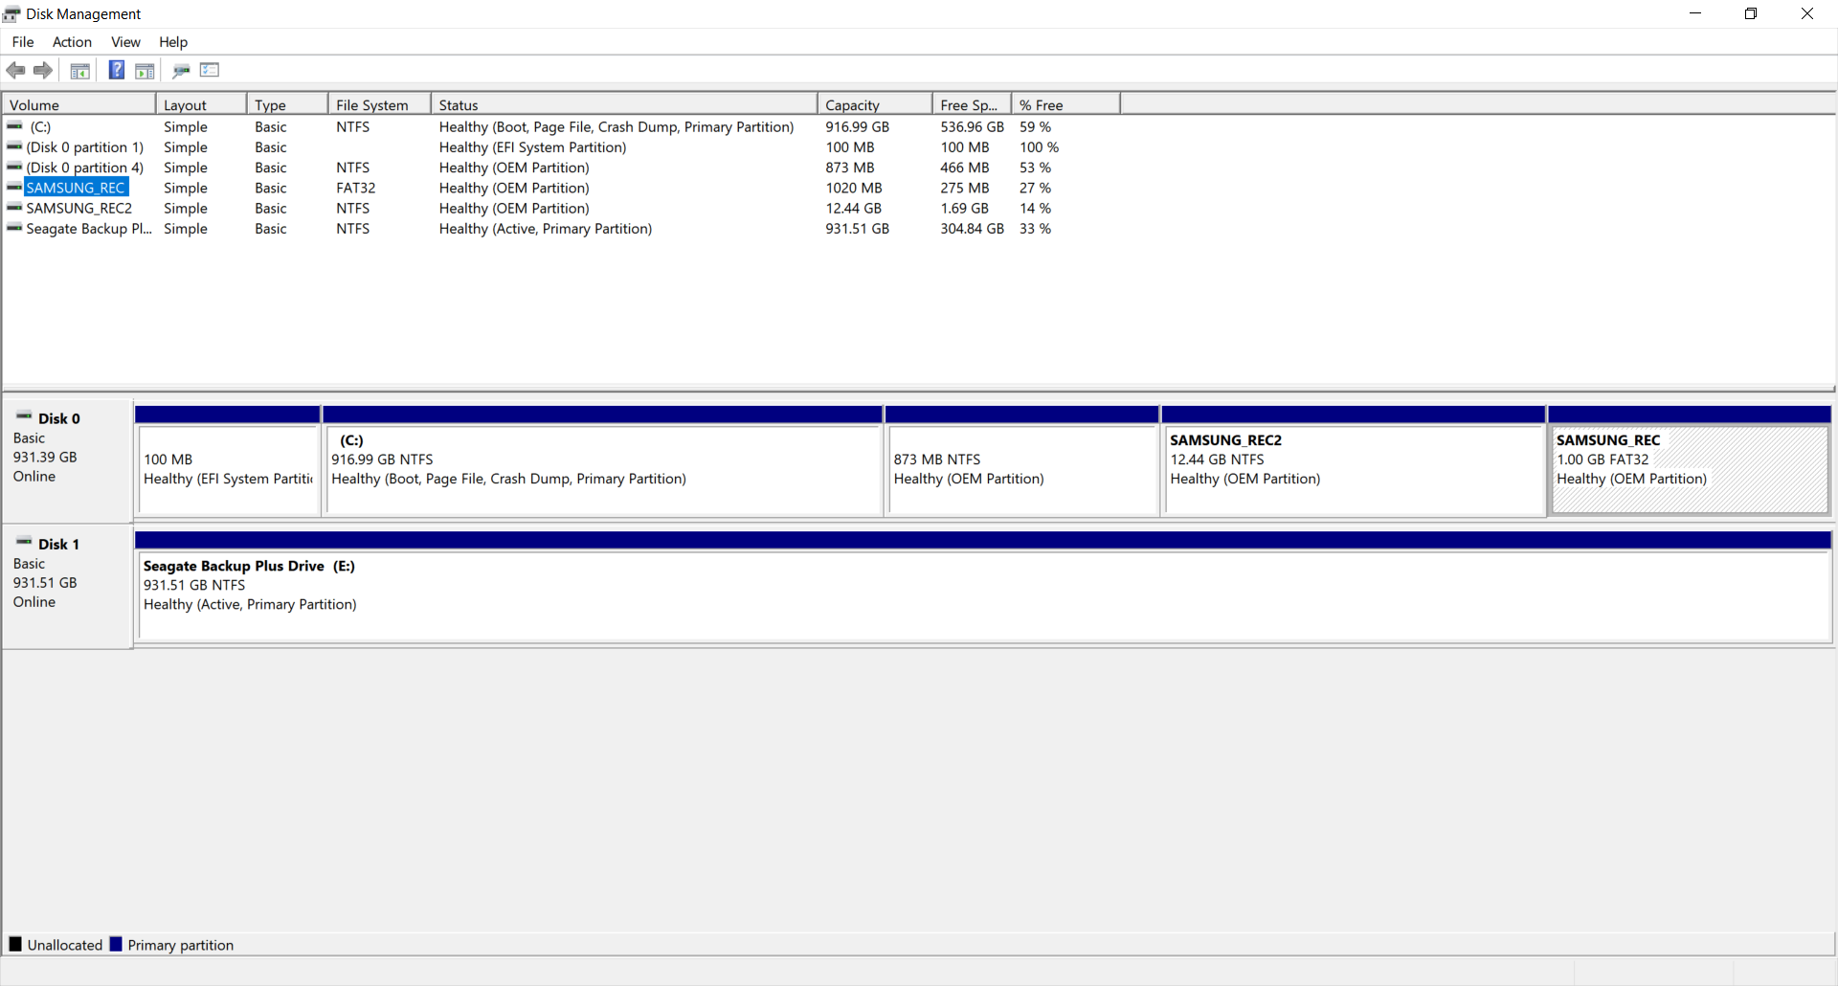The height and width of the screenshot is (986, 1838).
Task: Select the 100 MB EFI System Partition block
Action: [228, 470]
